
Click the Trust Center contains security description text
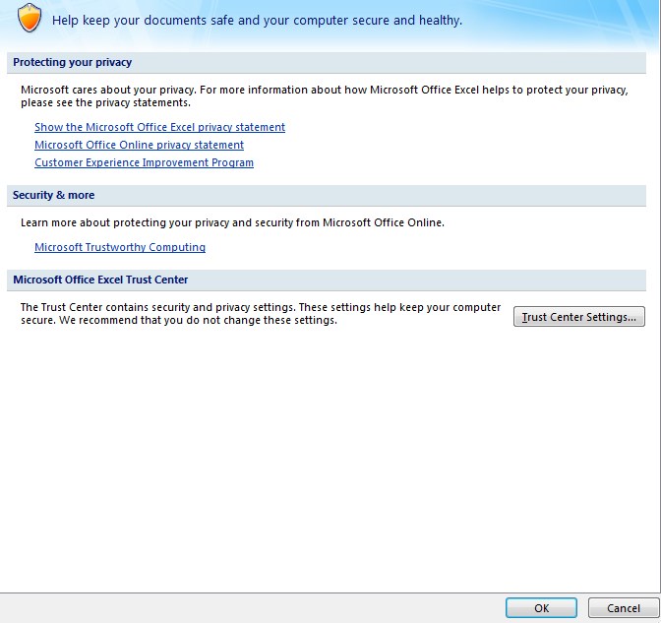tap(261, 313)
